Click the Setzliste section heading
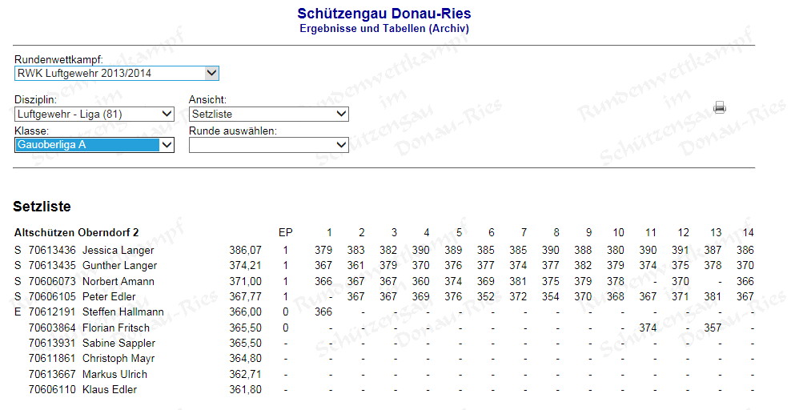Screen dimensions: 799x410 pos(42,207)
